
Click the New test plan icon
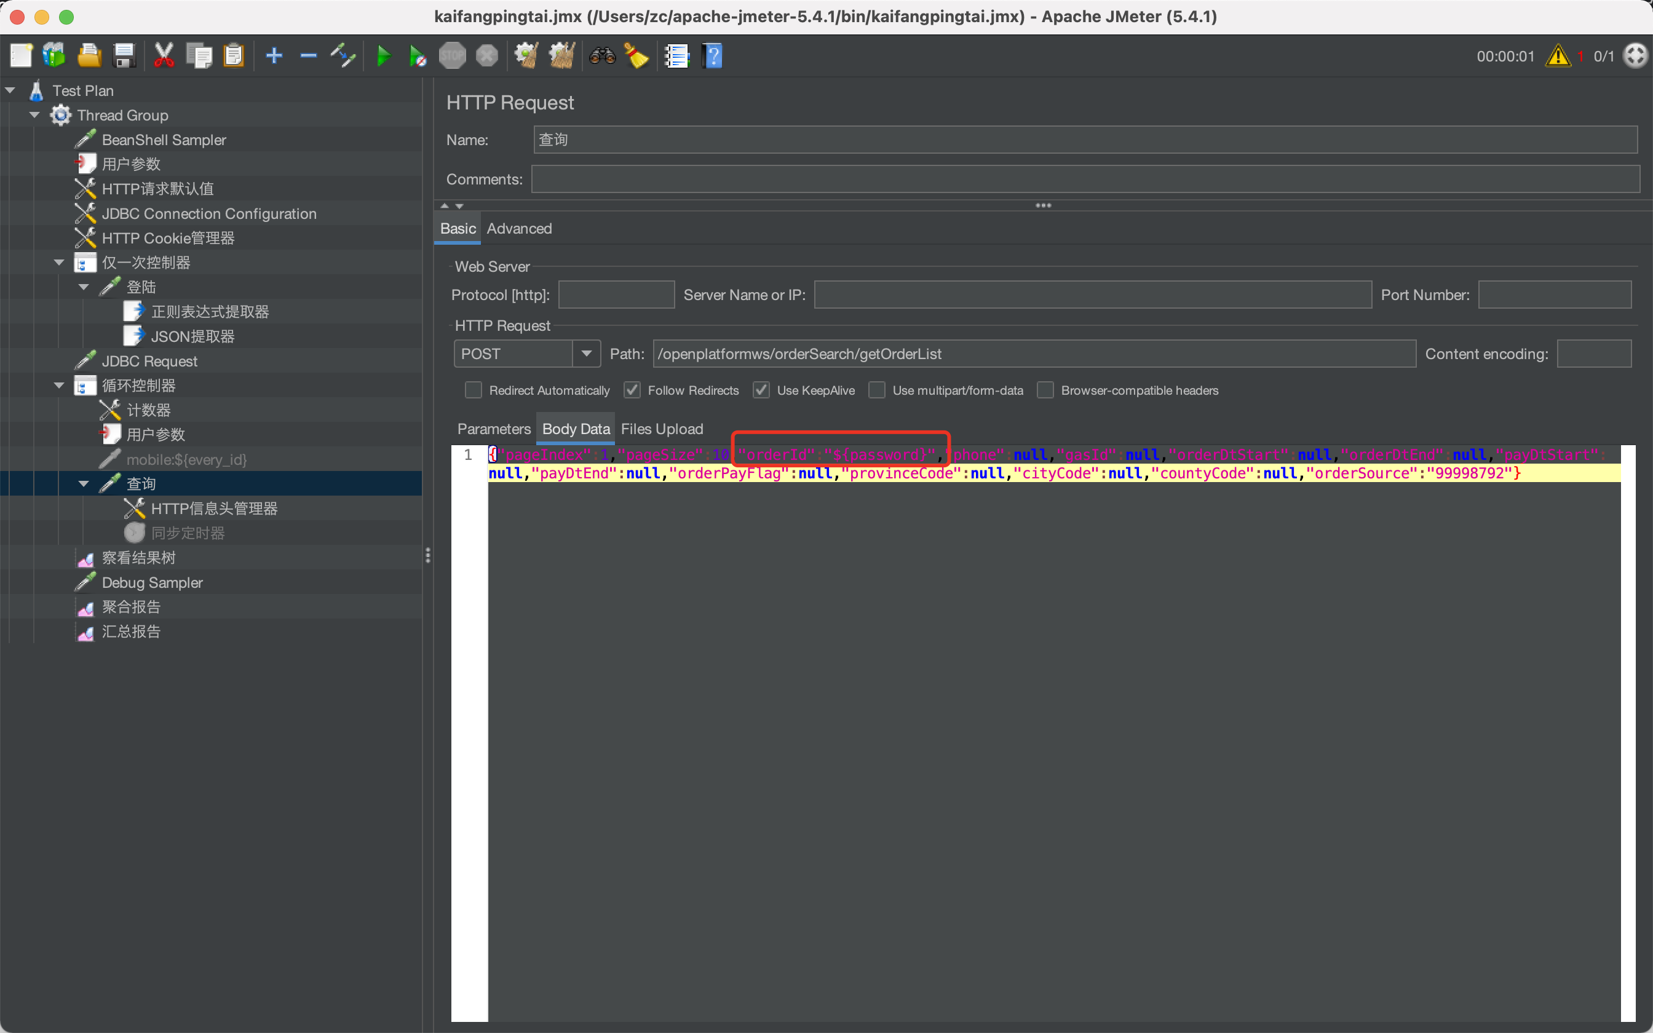pyautogui.click(x=21, y=55)
